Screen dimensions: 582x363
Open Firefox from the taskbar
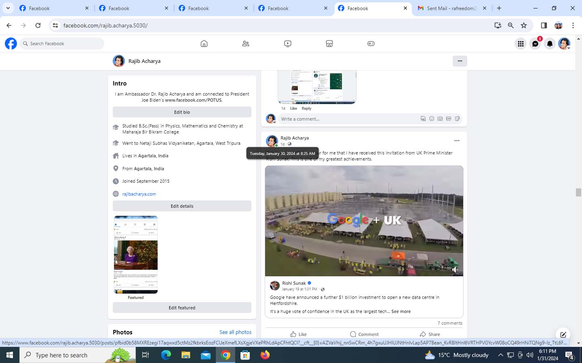pos(265,355)
